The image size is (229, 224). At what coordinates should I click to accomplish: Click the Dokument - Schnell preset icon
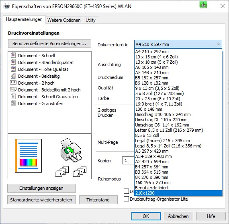13,55
